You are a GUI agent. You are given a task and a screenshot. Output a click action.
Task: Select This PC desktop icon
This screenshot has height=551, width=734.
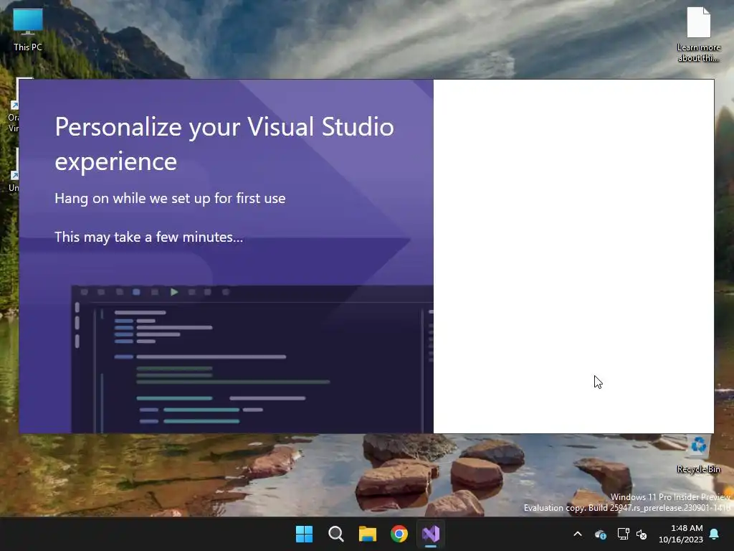point(28,30)
